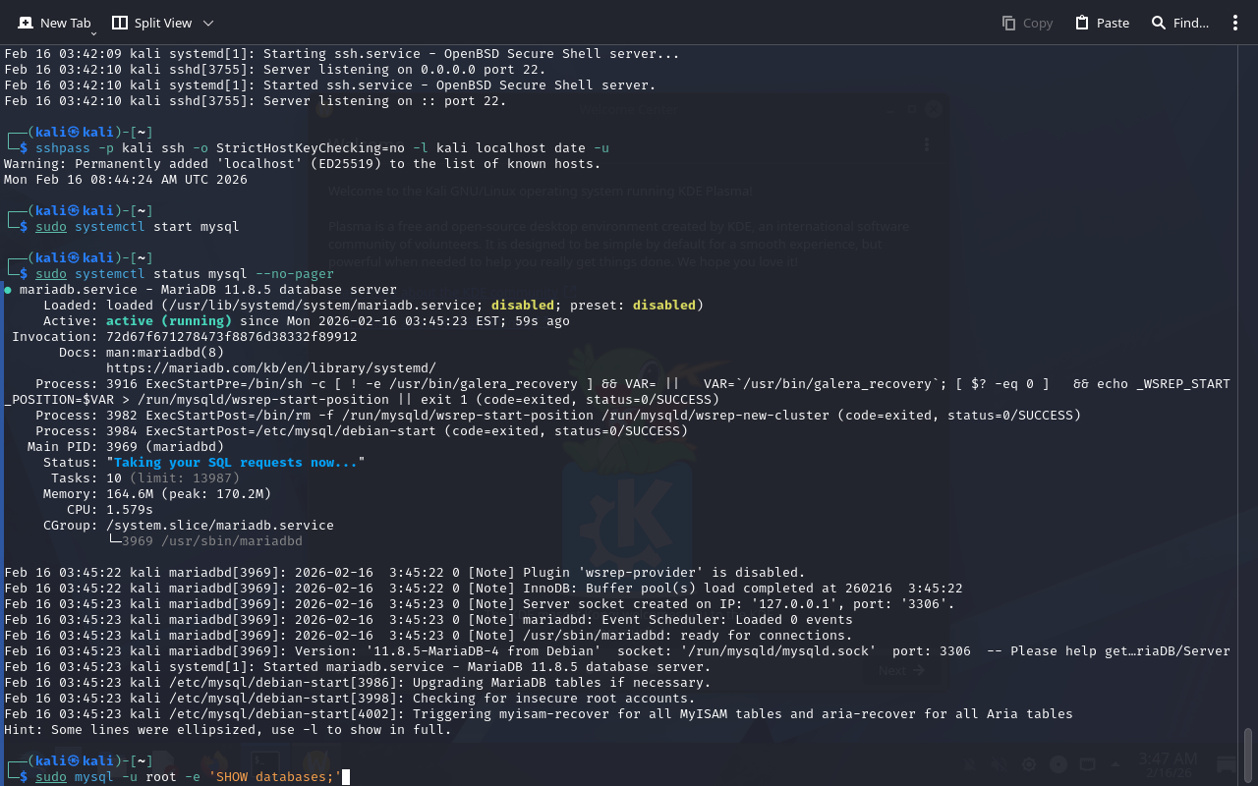Click the 'Hint: Some lines were ellipsized' line
The height and width of the screenshot is (786, 1258).
point(227,730)
